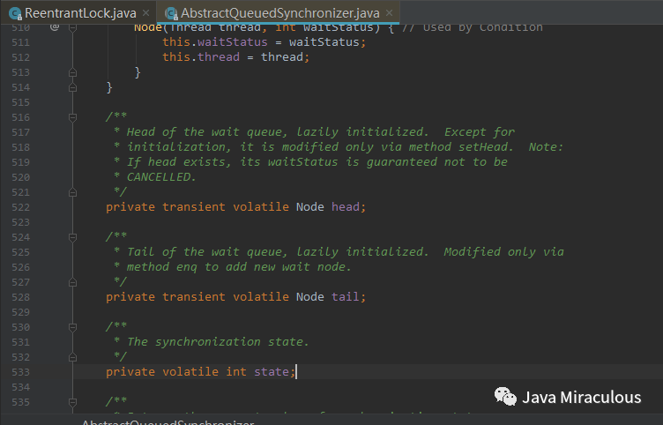Click the 'Node' type on line 522
The image size is (663, 425).
[310, 207]
